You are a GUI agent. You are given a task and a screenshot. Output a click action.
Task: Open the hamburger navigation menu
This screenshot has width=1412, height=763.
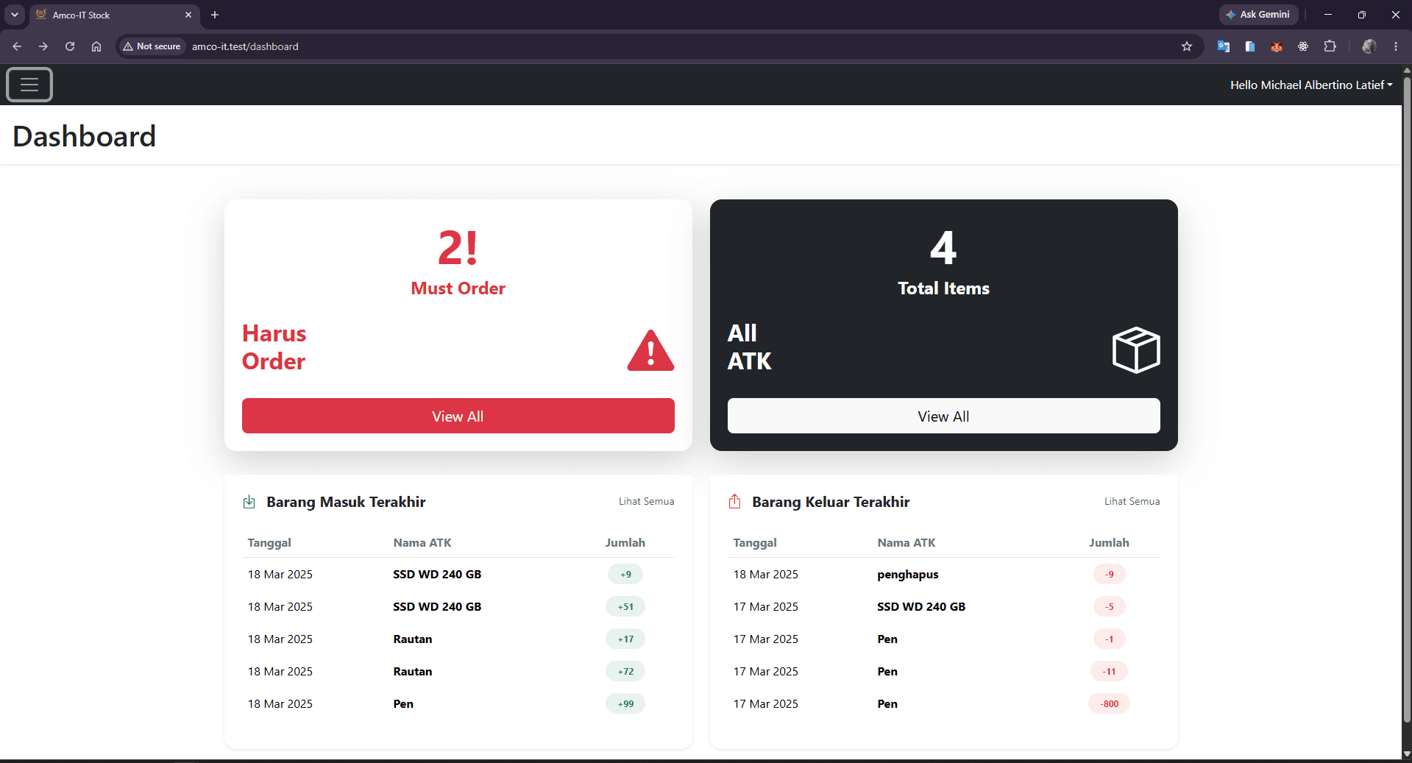point(29,85)
